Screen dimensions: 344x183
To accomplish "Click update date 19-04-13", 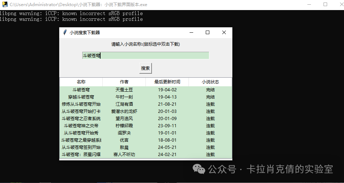I will (167, 97).
